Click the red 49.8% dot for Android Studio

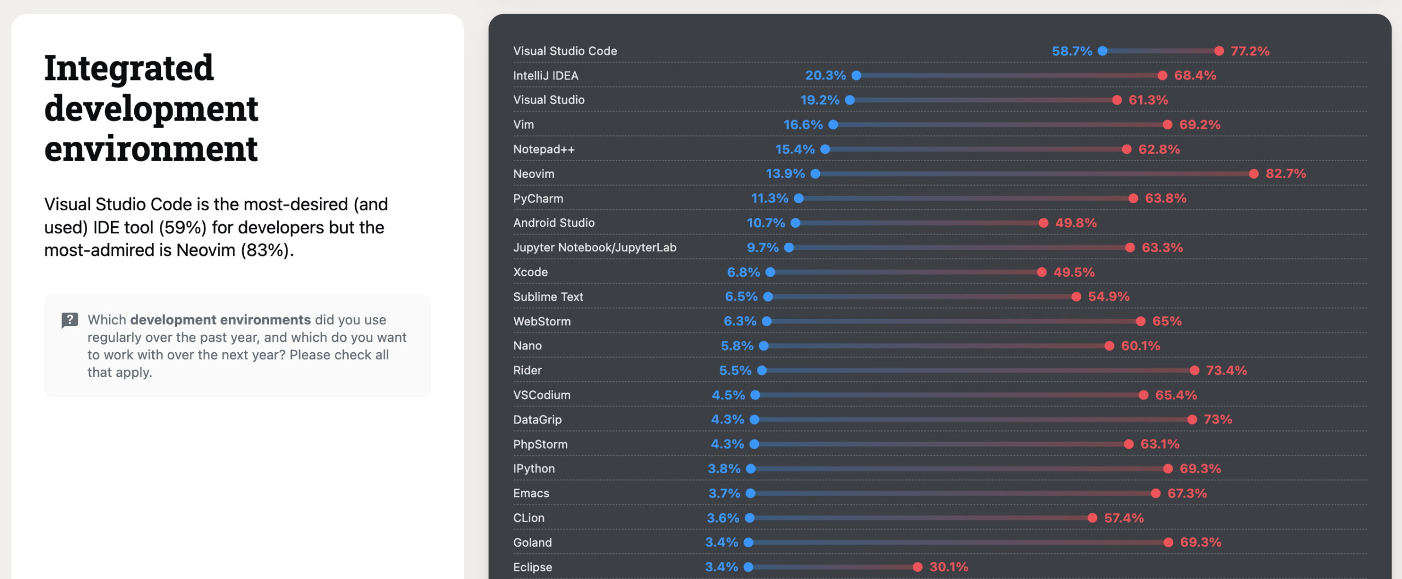coord(1044,223)
